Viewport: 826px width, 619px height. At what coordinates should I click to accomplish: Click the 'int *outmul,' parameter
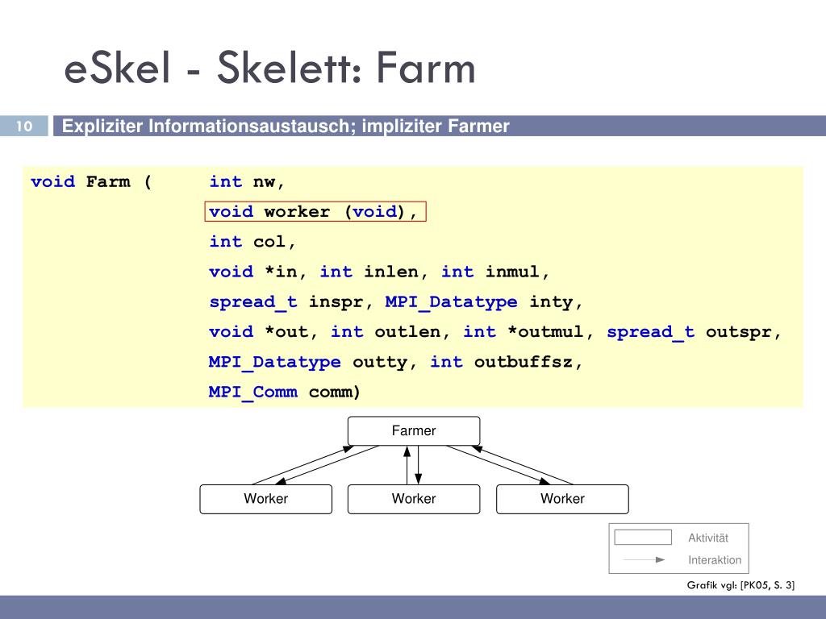(528, 331)
